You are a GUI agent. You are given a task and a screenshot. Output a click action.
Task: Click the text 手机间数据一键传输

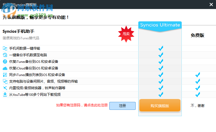[x=24, y=48]
